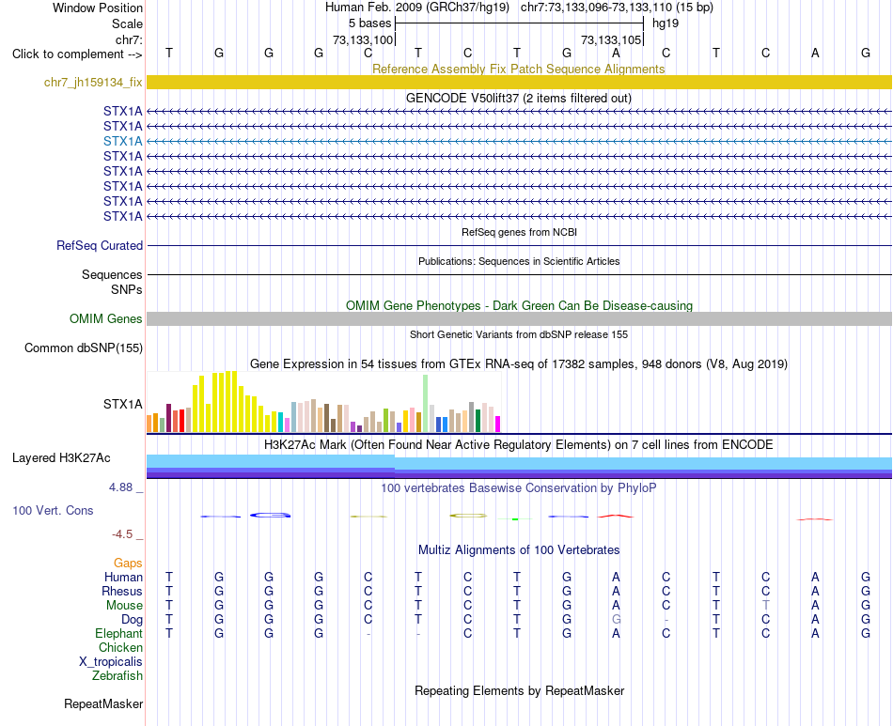Click the chr7_jh159134_fix track label
Screen dimensions: 893x726
pyautogui.click(x=93, y=83)
